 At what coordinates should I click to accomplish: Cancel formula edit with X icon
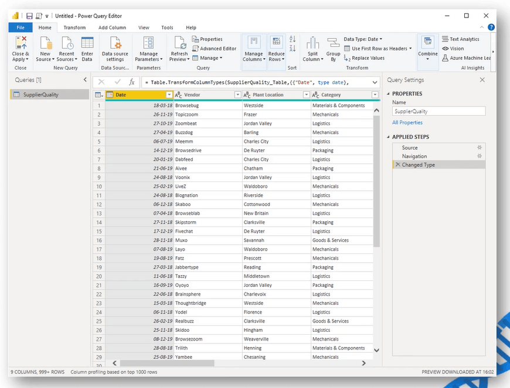[x=101, y=82]
